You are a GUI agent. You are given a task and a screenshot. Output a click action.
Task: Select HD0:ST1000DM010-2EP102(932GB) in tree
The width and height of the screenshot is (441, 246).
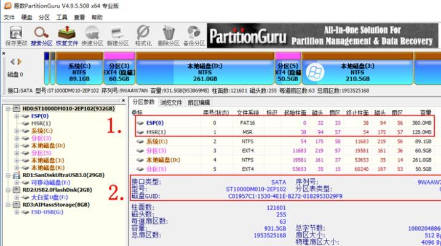click(69, 108)
